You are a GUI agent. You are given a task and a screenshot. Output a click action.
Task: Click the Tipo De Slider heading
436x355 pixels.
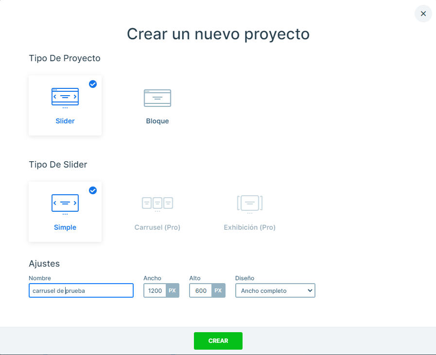coord(58,165)
